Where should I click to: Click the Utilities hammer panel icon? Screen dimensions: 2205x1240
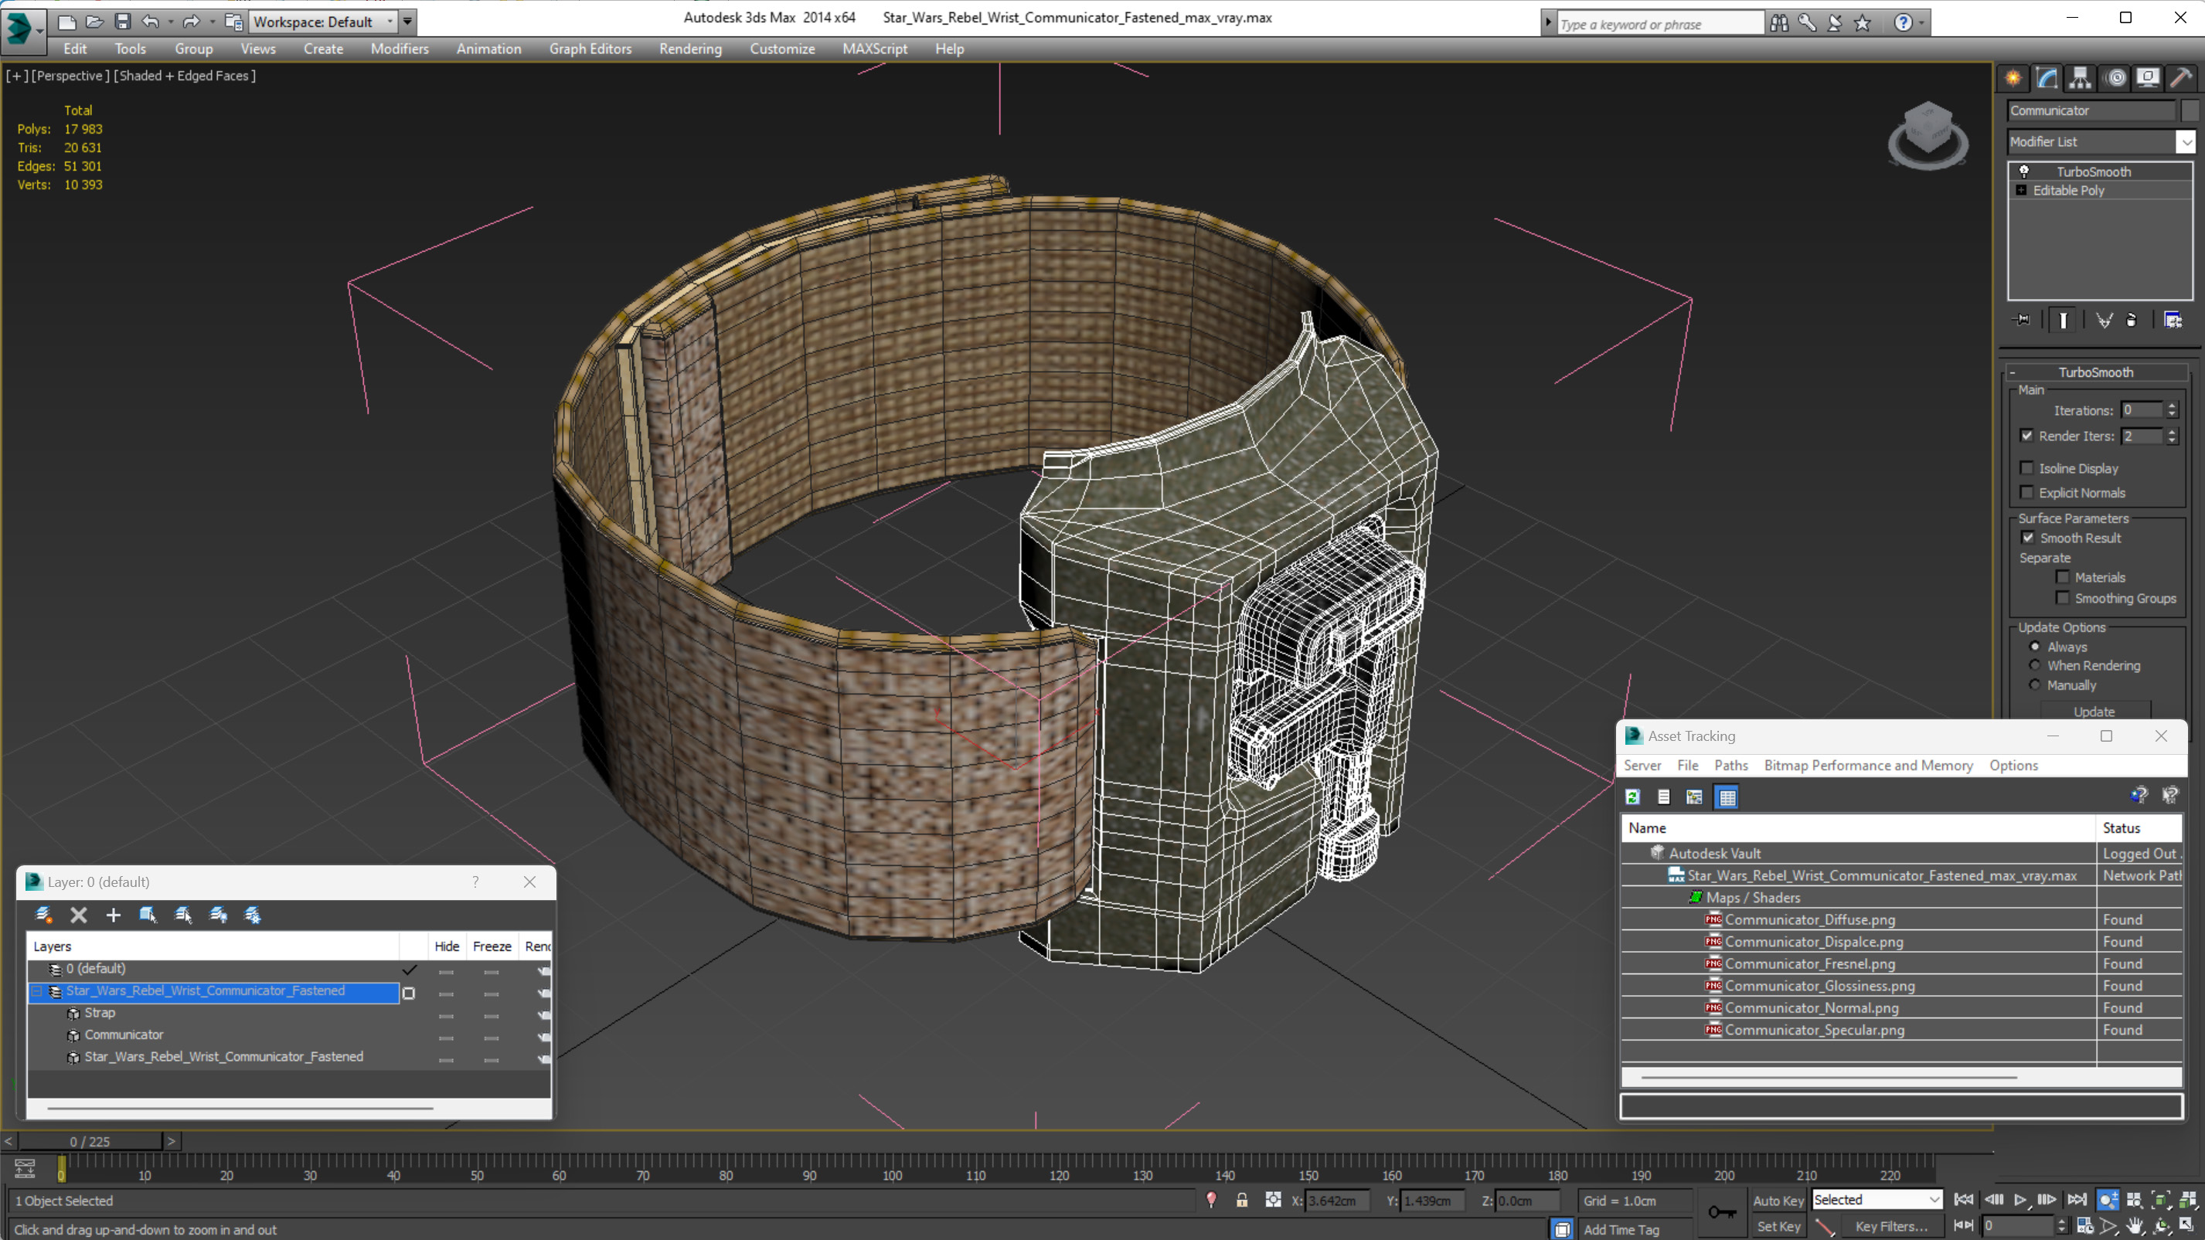(x=2181, y=79)
